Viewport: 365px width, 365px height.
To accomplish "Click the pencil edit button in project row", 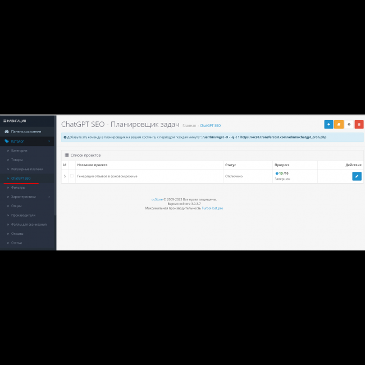I will (357, 176).
